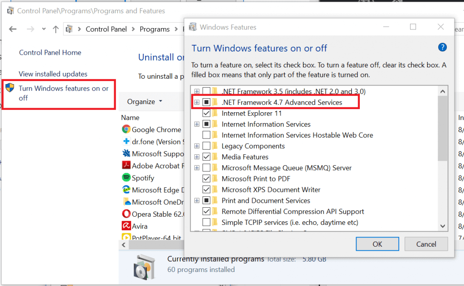Click the Google Chrome program icon
The width and height of the screenshot is (464, 286).
click(126, 129)
